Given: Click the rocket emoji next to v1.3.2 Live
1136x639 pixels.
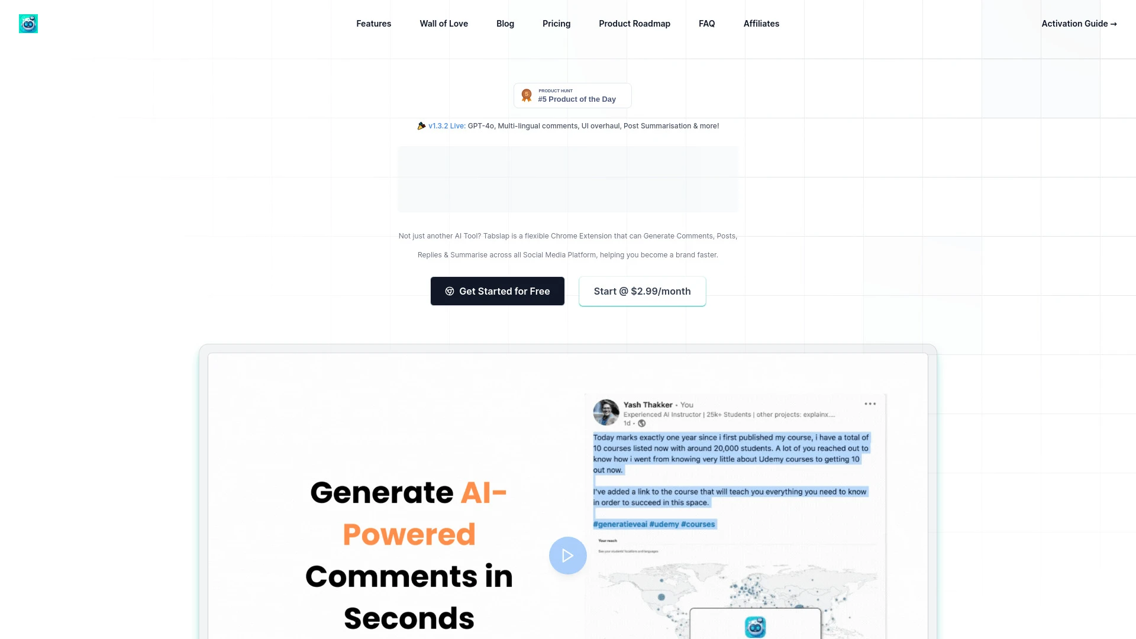Looking at the screenshot, I should click(x=421, y=125).
